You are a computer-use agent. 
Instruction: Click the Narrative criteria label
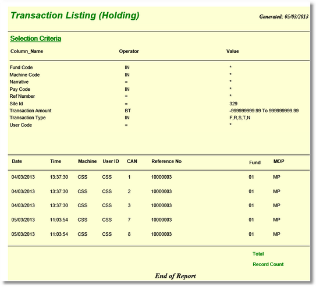coord(19,82)
